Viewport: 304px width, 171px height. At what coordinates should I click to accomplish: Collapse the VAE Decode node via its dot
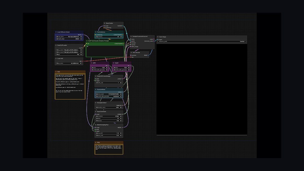click(x=131, y=52)
